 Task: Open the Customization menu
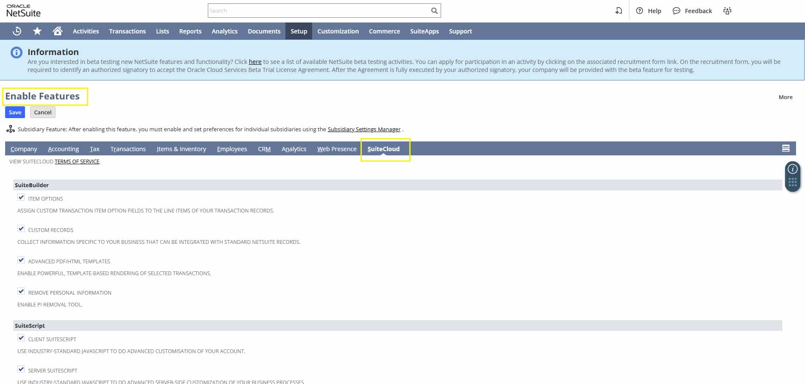[x=338, y=31]
